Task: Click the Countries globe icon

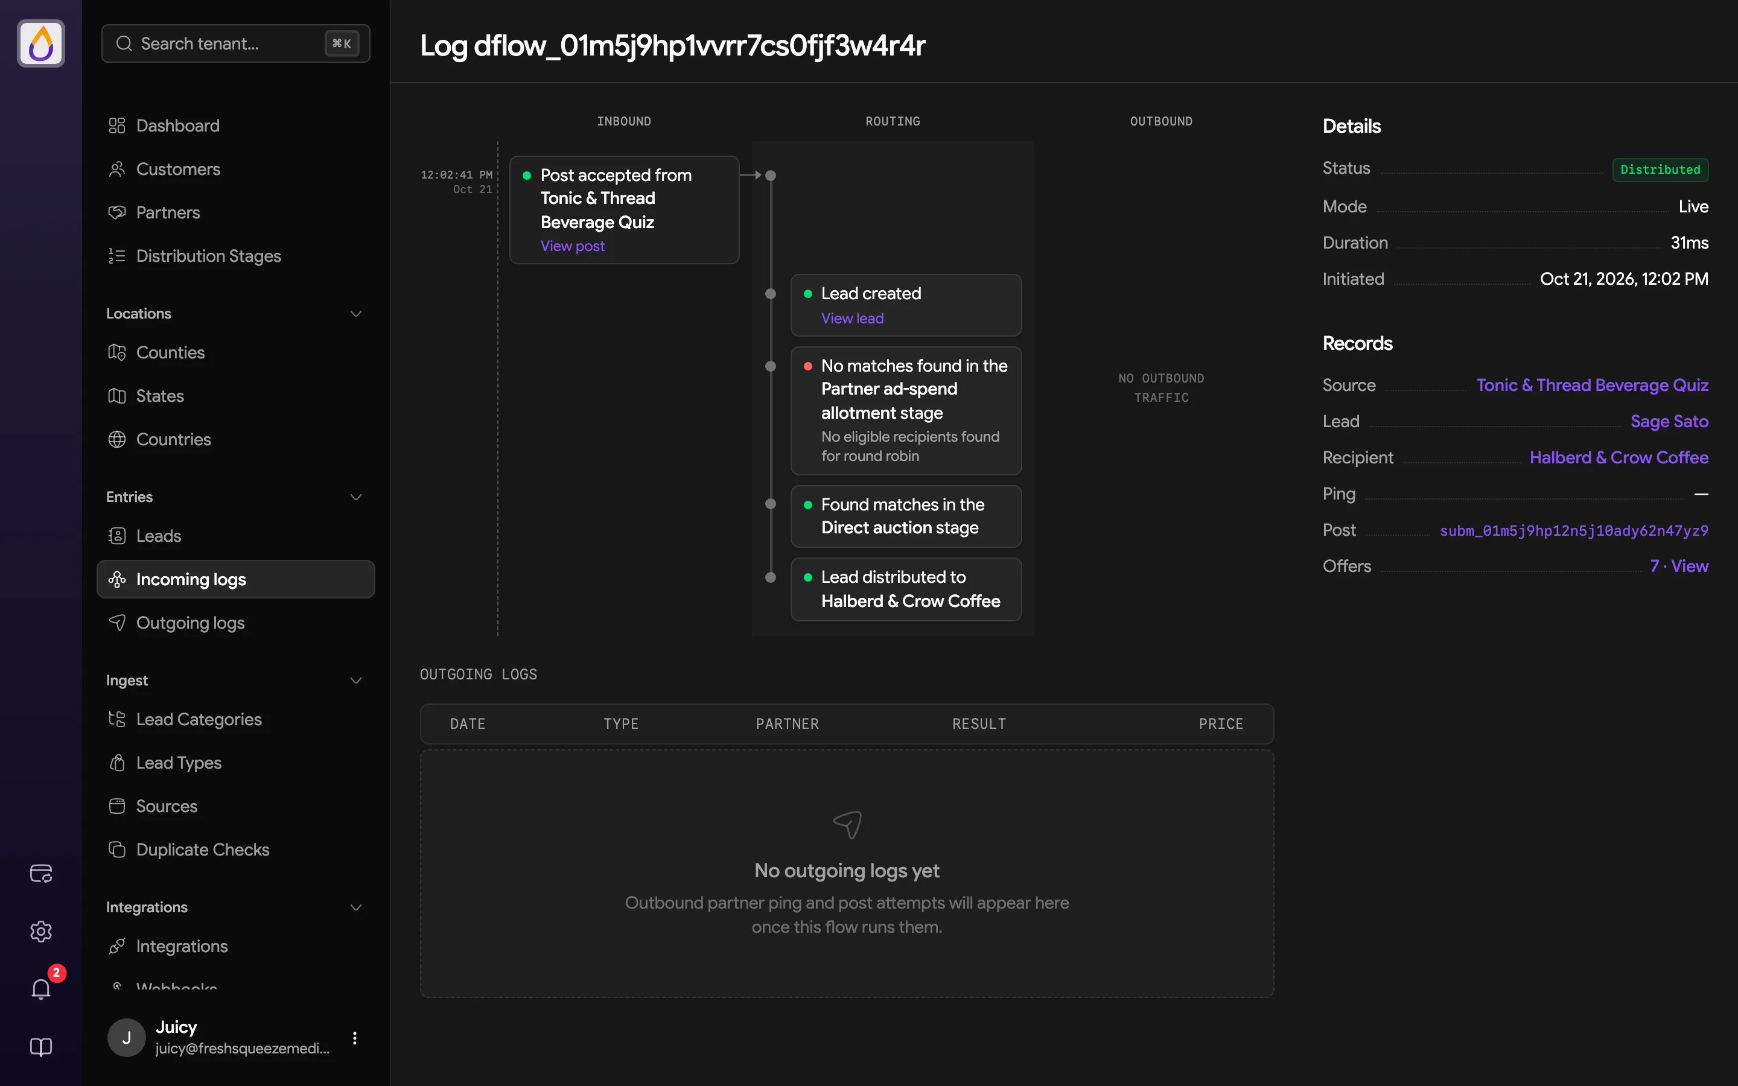Action: pos(117,440)
